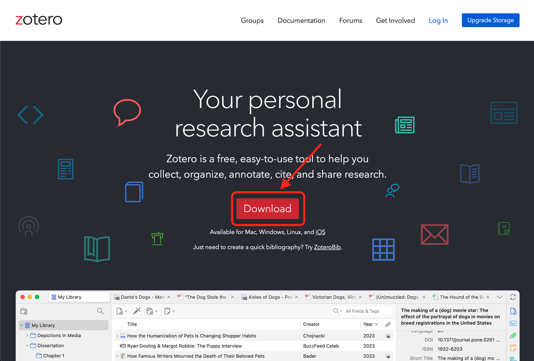The height and width of the screenshot is (361, 534).
Task: Open the Documentation page
Action: (x=301, y=20)
